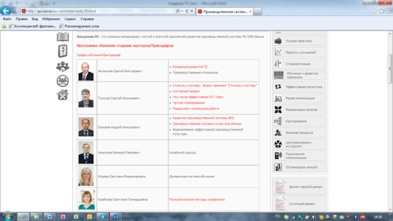Open Концепция развития ПС link
This screenshot has height=221, width=393.
point(190,66)
